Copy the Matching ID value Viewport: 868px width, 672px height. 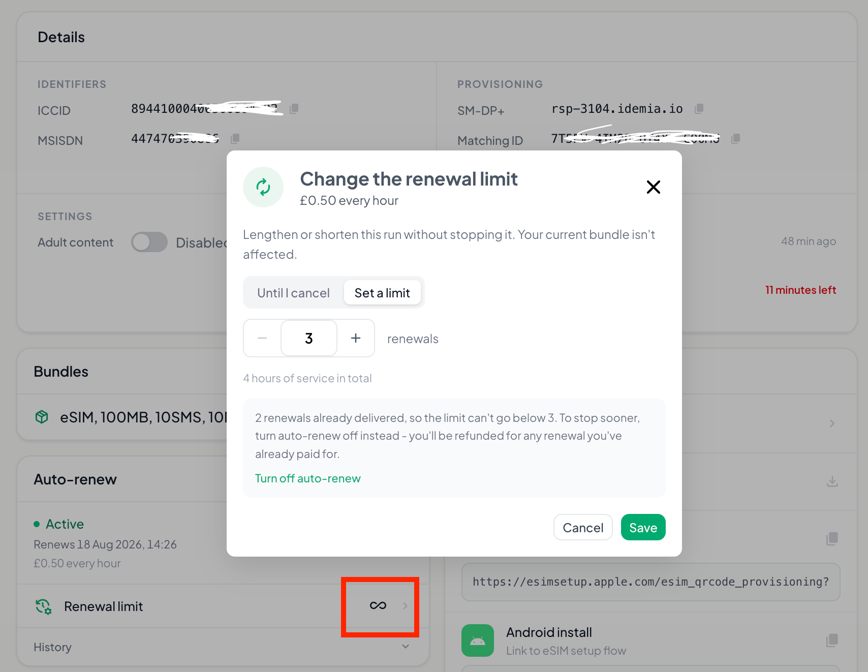click(735, 138)
